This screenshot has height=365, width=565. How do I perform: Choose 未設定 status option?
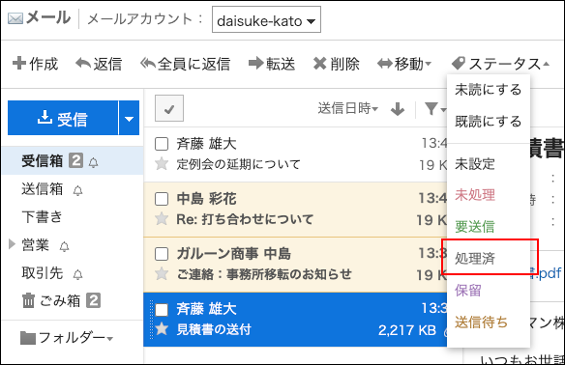[475, 164]
